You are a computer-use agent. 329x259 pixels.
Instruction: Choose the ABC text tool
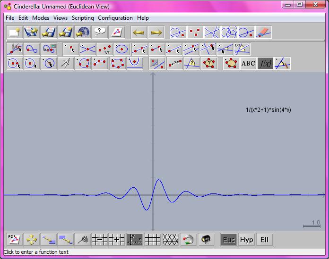coord(248,63)
